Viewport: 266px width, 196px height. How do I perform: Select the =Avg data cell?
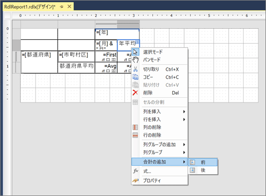click(106, 67)
